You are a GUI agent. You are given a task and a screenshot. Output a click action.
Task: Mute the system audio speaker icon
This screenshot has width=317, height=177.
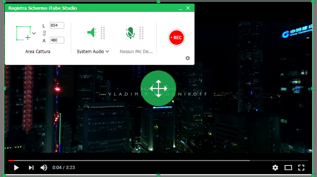click(x=92, y=33)
